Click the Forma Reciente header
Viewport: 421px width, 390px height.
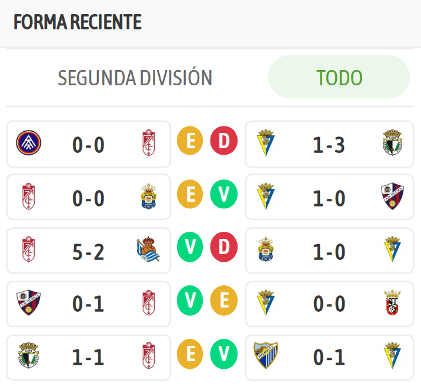click(x=78, y=22)
